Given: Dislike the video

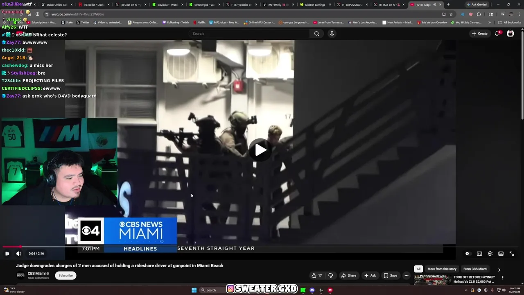Looking at the screenshot, I should (331, 275).
